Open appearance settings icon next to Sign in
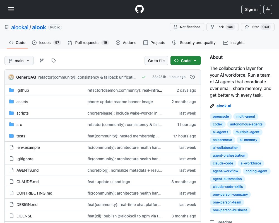 [268, 9]
